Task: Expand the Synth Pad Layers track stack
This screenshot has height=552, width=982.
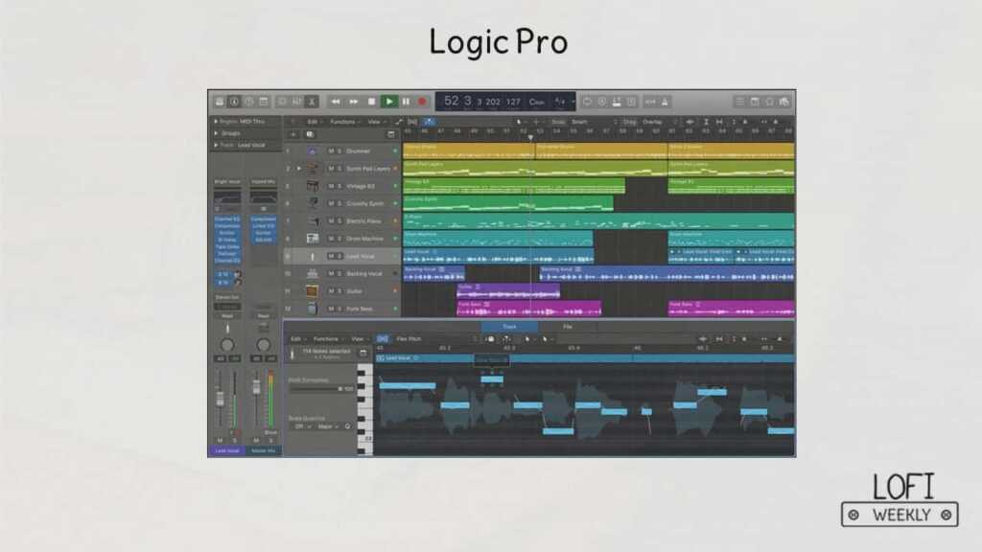Action: pyautogui.click(x=298, y=169)
